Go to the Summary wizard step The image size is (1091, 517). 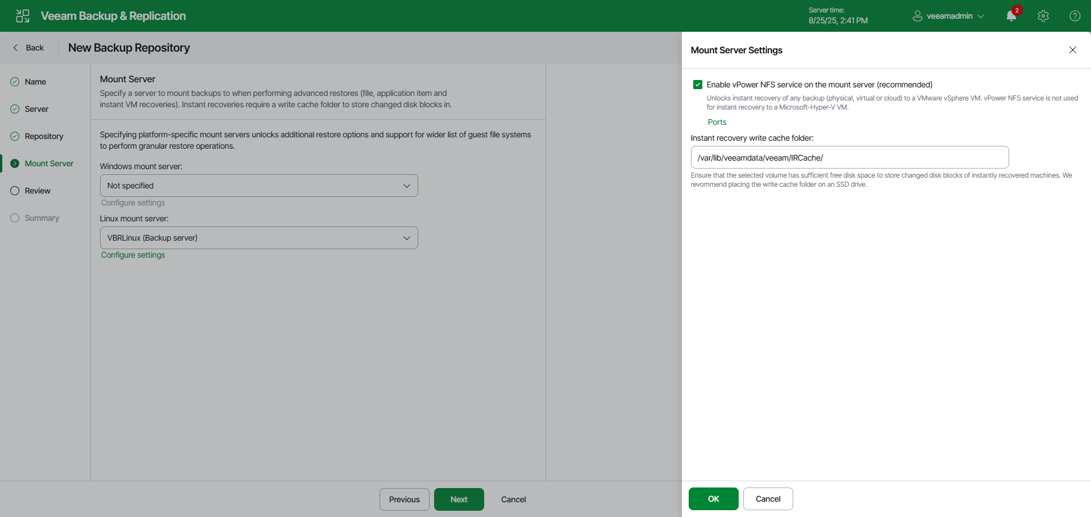[x=41, y=218]
